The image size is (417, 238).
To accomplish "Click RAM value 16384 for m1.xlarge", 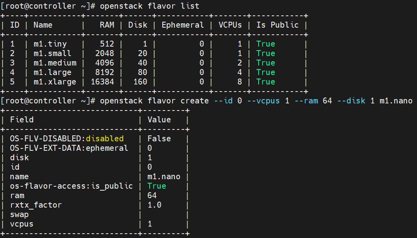I will pos(102,82).
